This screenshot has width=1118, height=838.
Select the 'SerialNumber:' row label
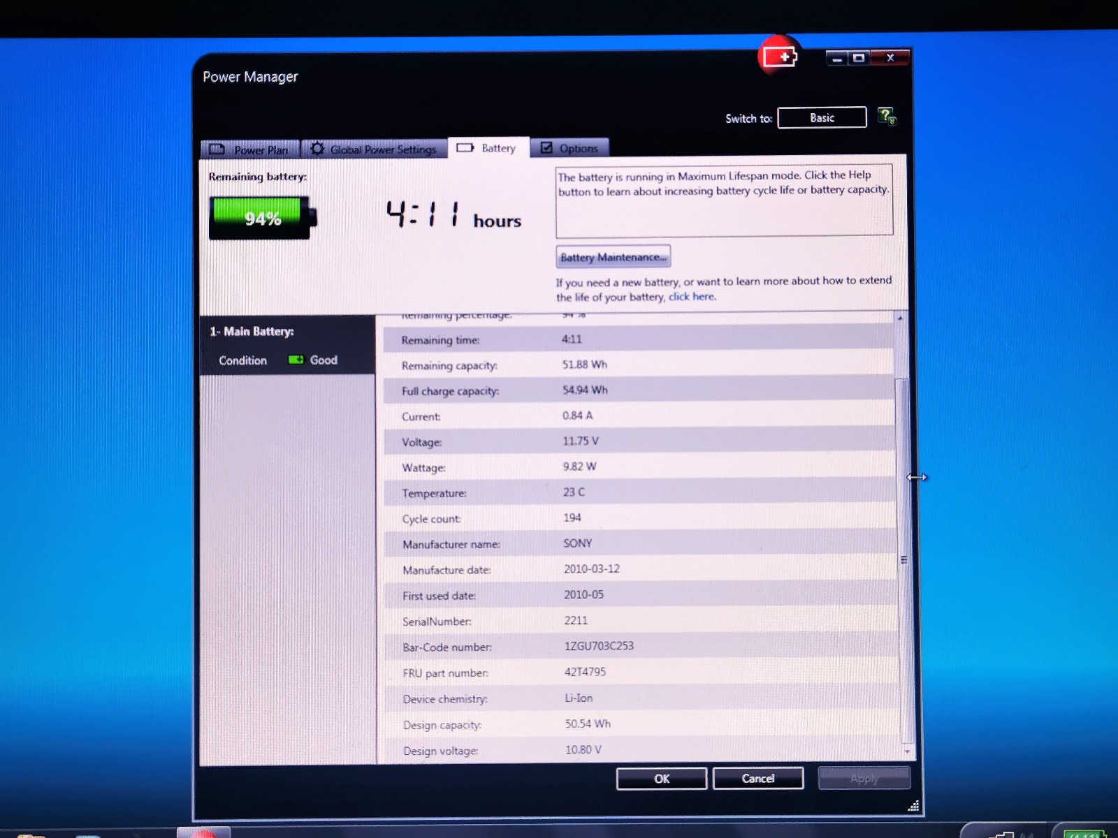(x=437, y=622)
